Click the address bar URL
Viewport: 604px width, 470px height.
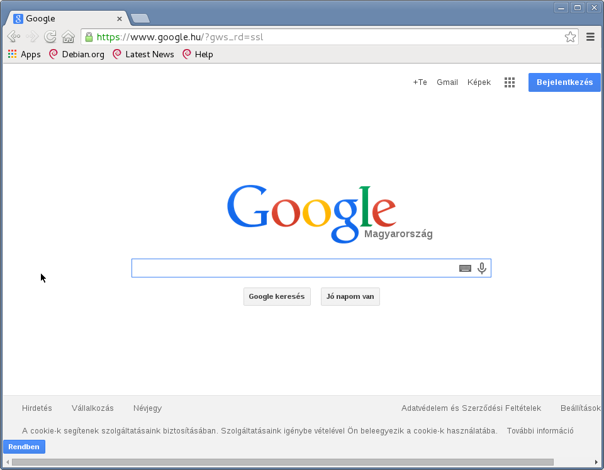click(179, 37)
